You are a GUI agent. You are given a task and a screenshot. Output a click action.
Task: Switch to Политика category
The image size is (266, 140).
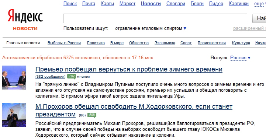96,43
